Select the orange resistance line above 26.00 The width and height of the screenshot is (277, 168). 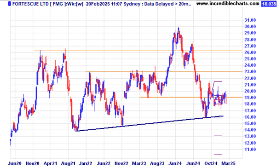(138, 51)
